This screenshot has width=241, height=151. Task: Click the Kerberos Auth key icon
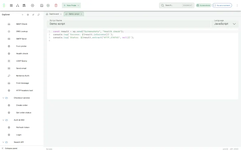pyautogui.click(x=9, y=76)
